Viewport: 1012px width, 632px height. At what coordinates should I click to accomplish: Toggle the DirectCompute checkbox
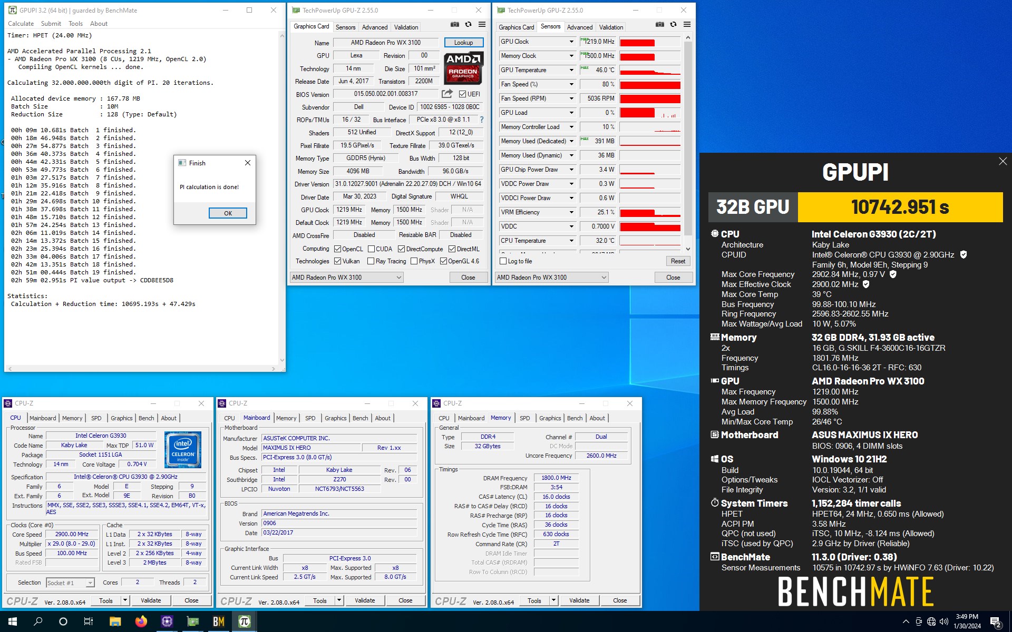pyautogui.click(x=401, y=249)
